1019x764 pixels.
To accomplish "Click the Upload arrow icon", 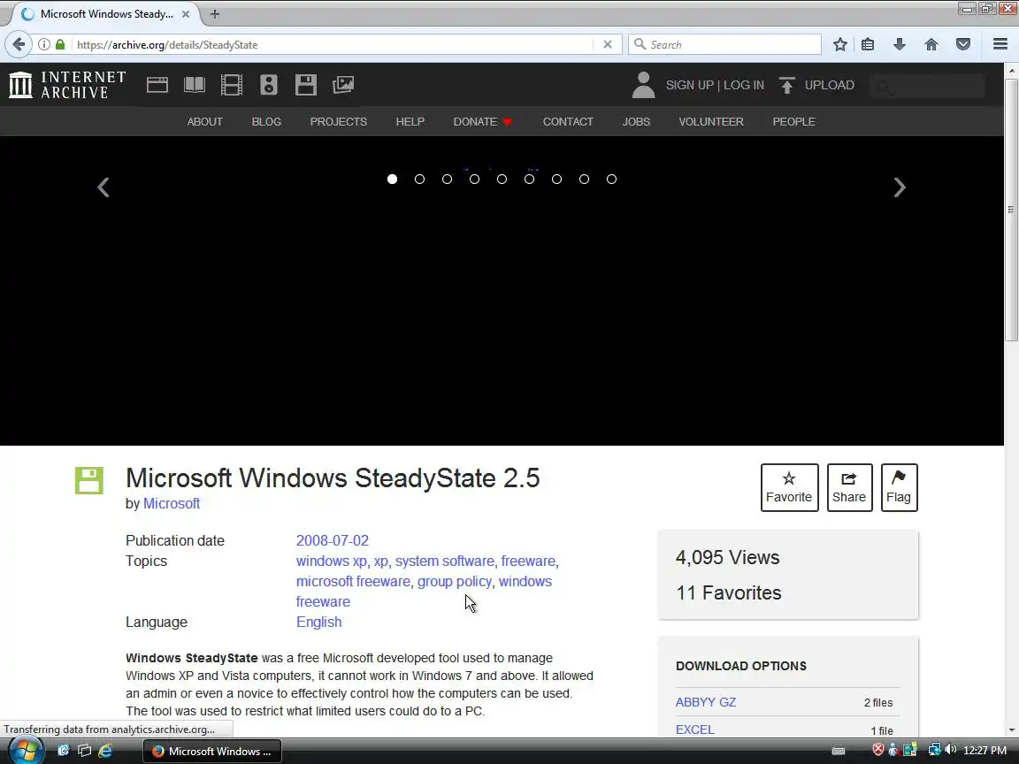I will pos(787,85).
